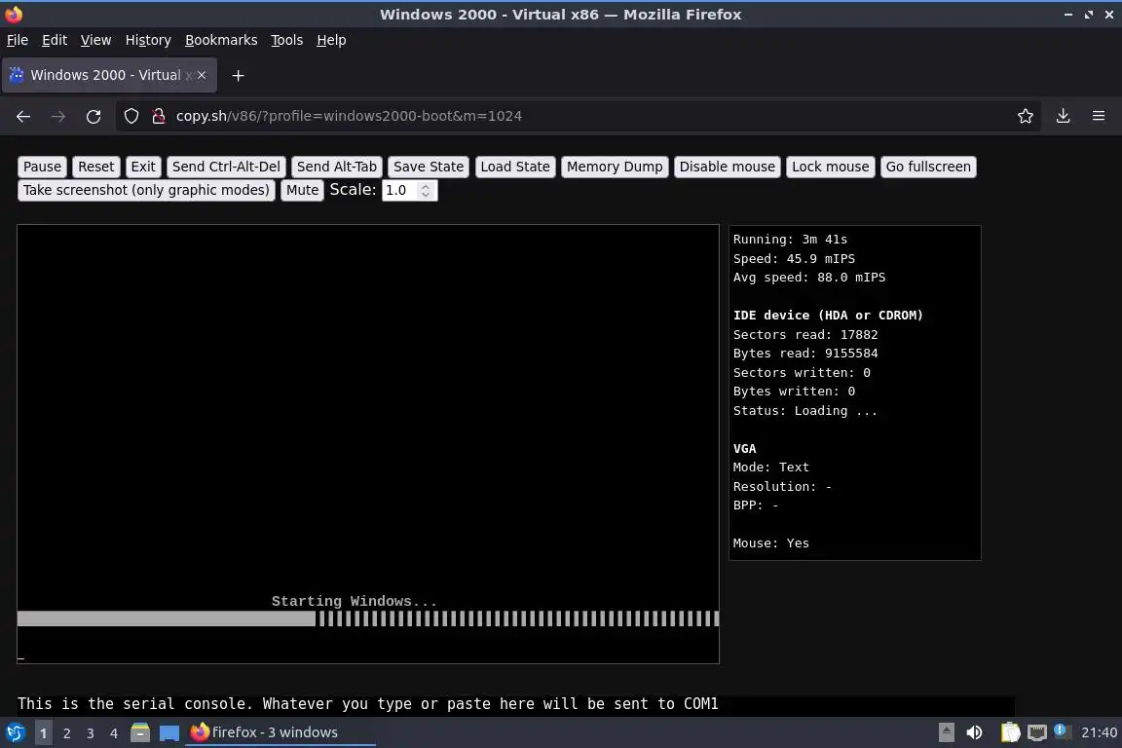Click the firefox - 3 windows taskbar entry
The height and width of the screenshot is (748, 1122).
[280, 732]
